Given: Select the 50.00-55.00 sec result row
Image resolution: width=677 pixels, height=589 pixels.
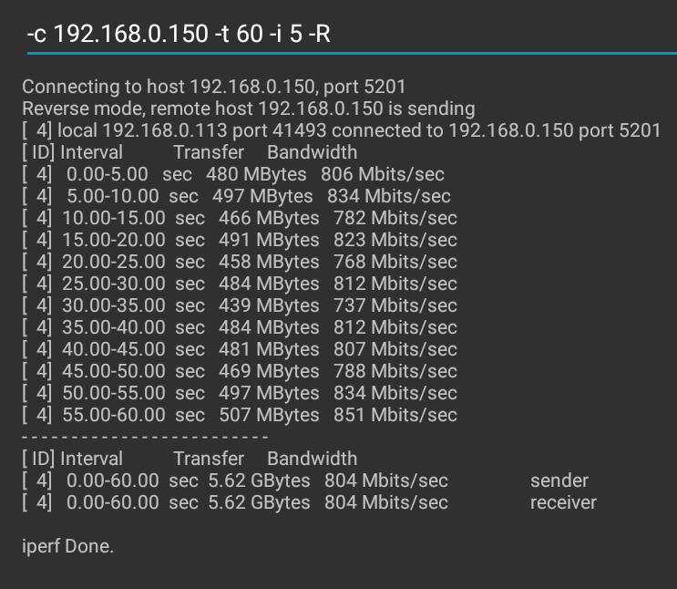Looking at the screenshot, I should click(239, 393).
